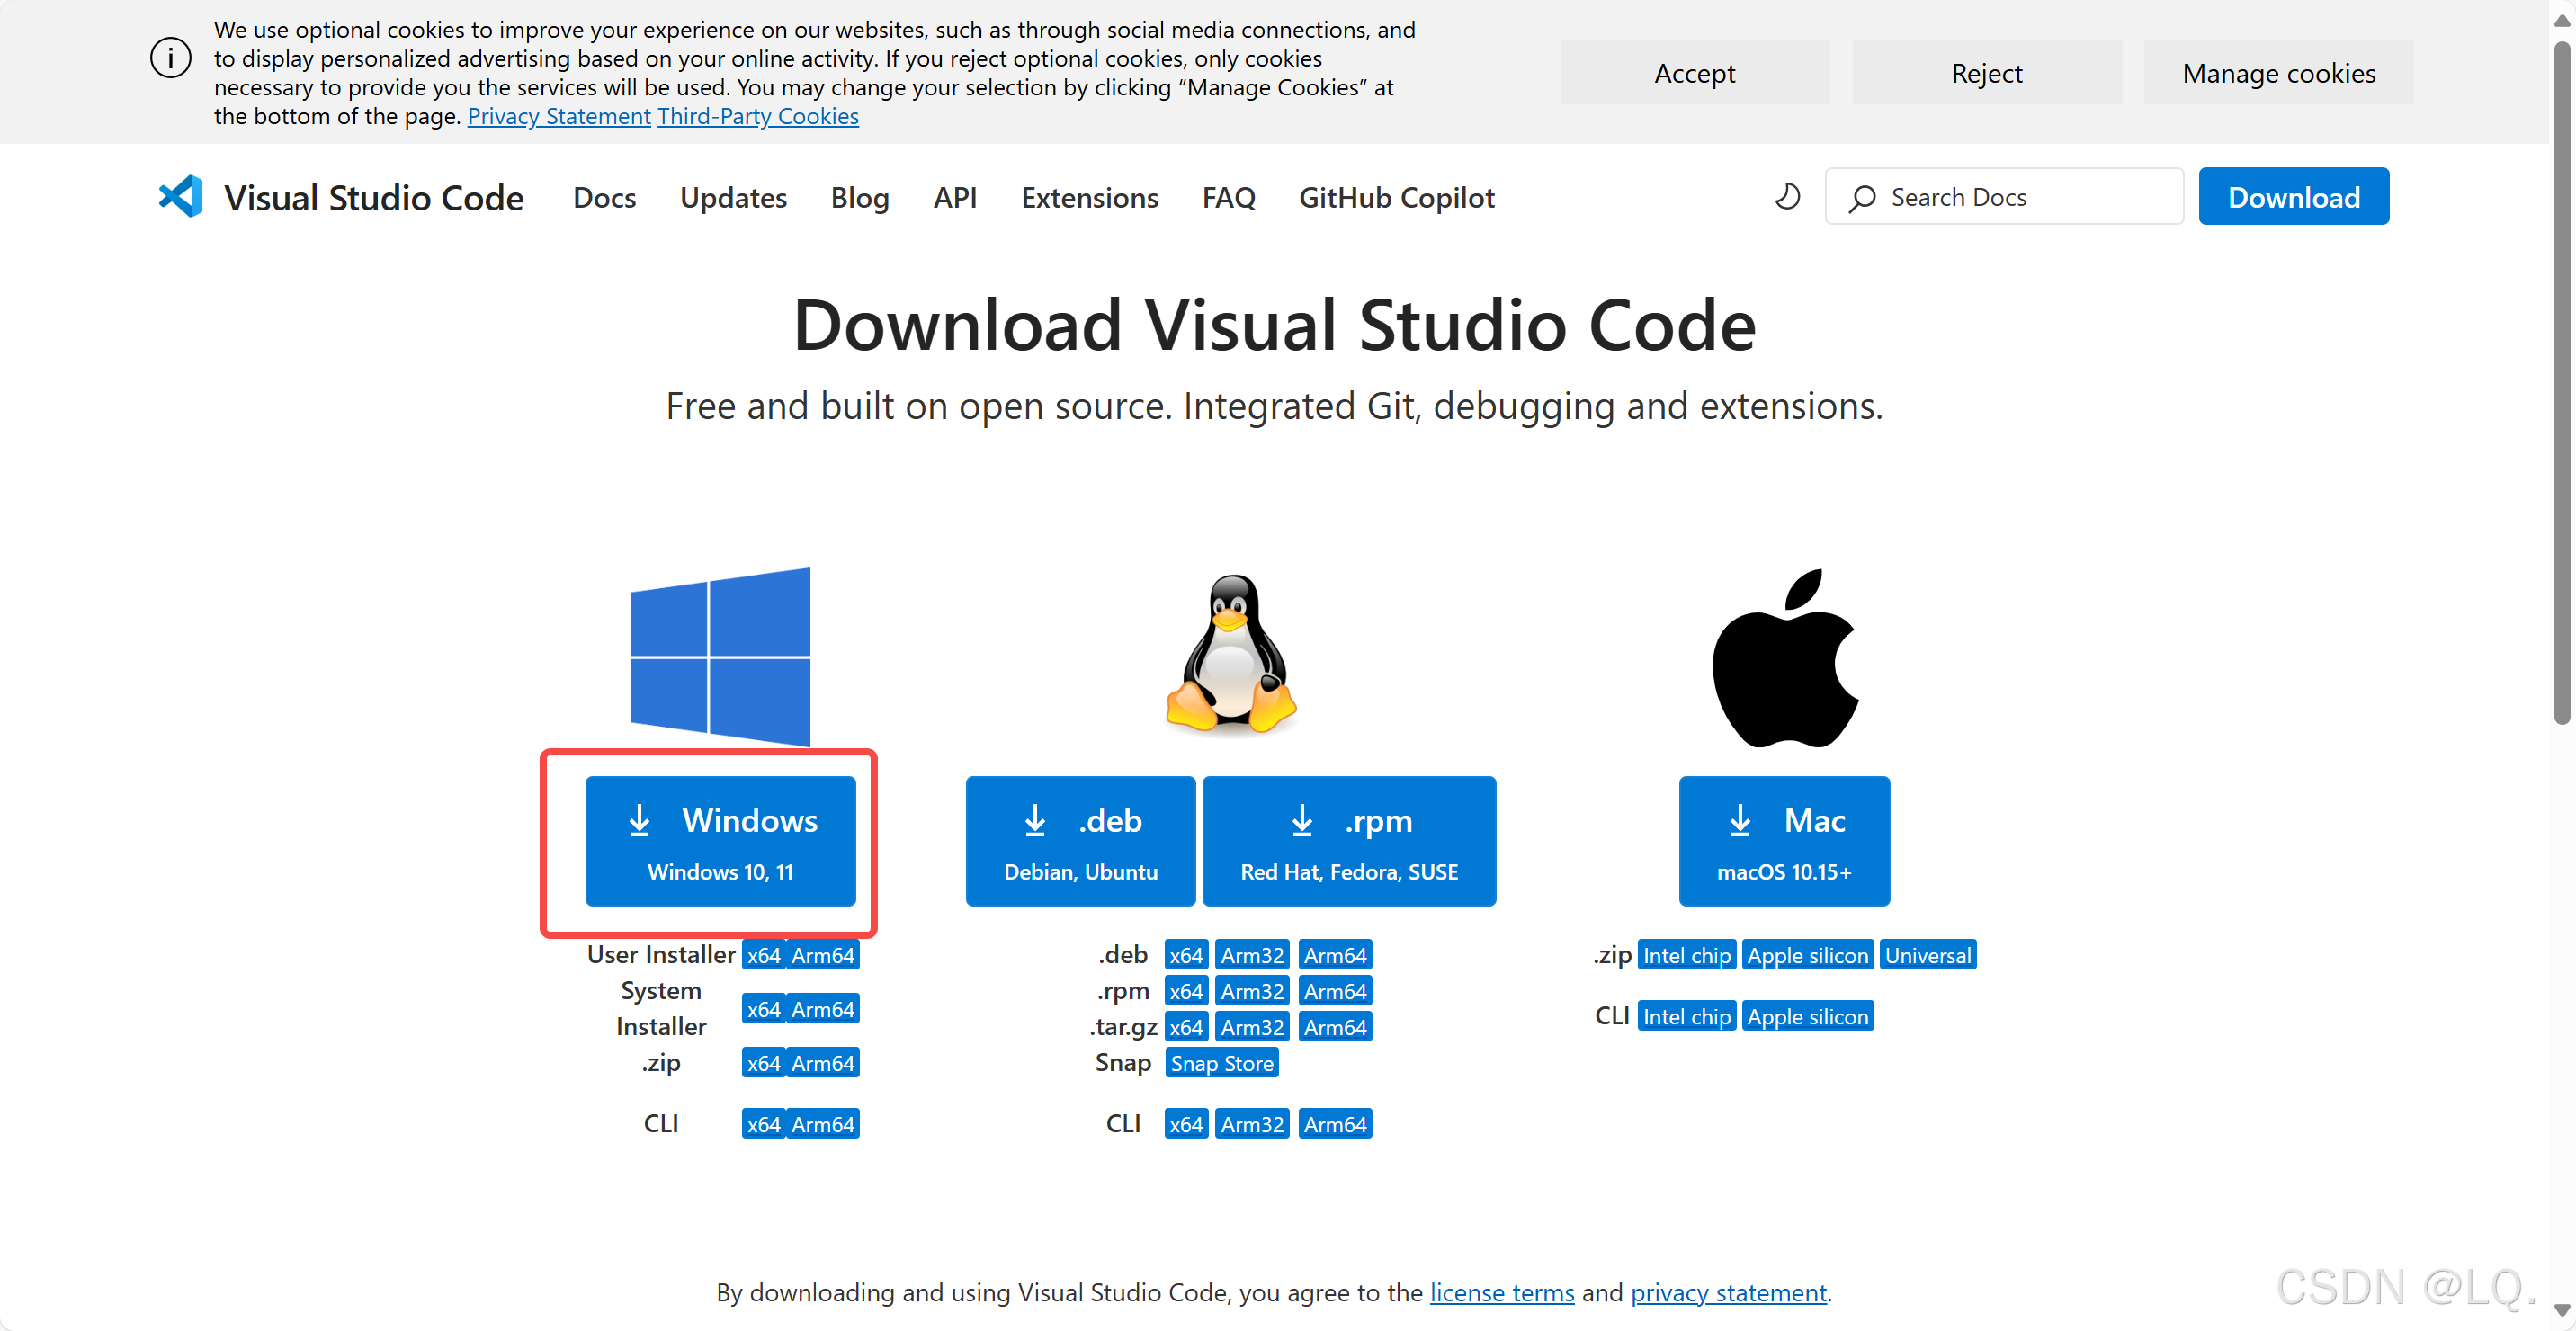Open the license terms link
This screenshot has height=1331, width=2576.
pyautogui.click(x=1502, y=1292)
